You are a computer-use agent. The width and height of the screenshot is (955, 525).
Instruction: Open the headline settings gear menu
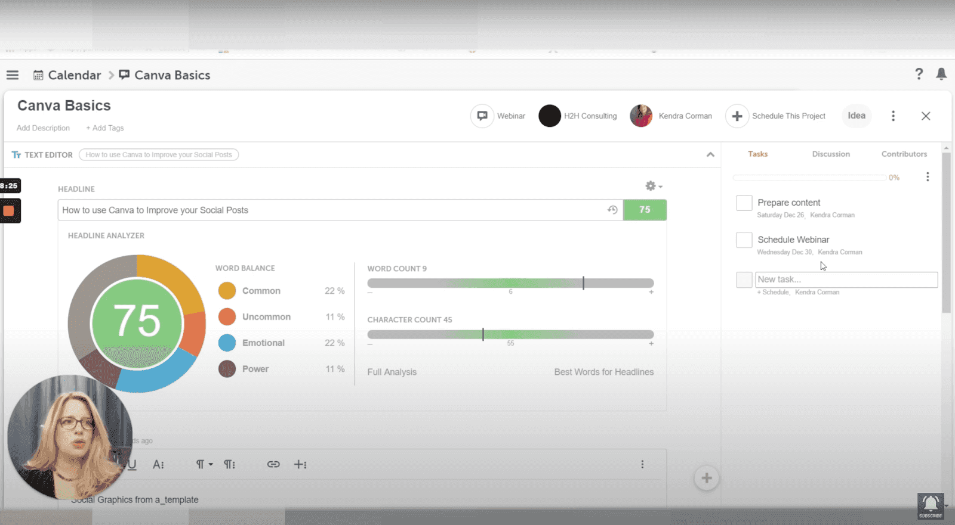654,186
